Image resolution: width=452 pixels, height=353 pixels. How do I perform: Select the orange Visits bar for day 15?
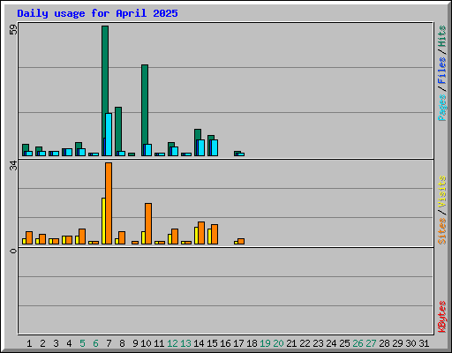[215, 235]
